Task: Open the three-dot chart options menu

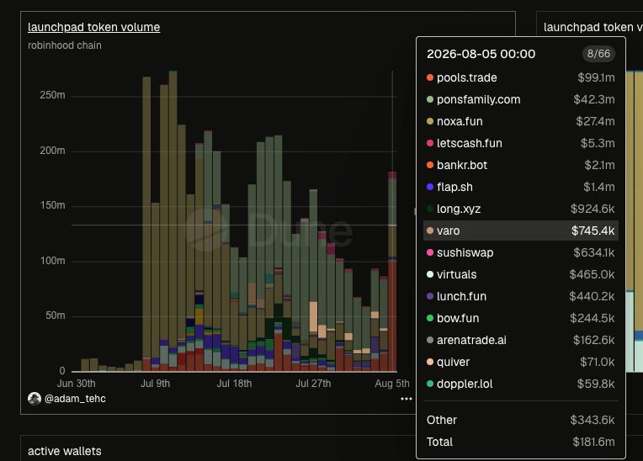Action: click(406, 399)
